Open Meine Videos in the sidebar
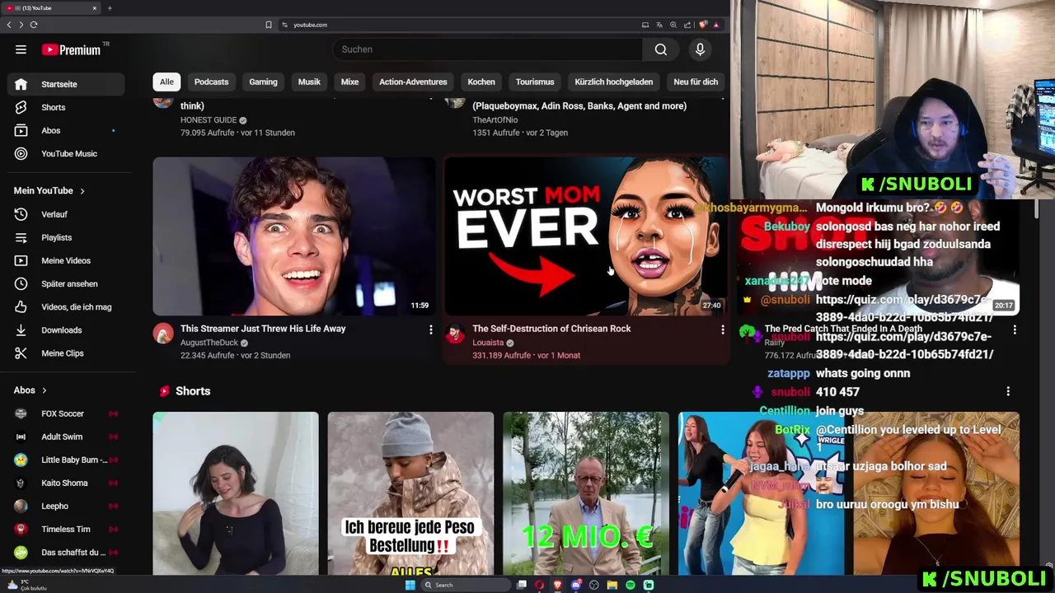 tap(66, 260)
